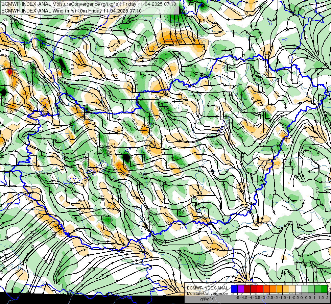Click the 2 tick label in the legend

[327, 298]
